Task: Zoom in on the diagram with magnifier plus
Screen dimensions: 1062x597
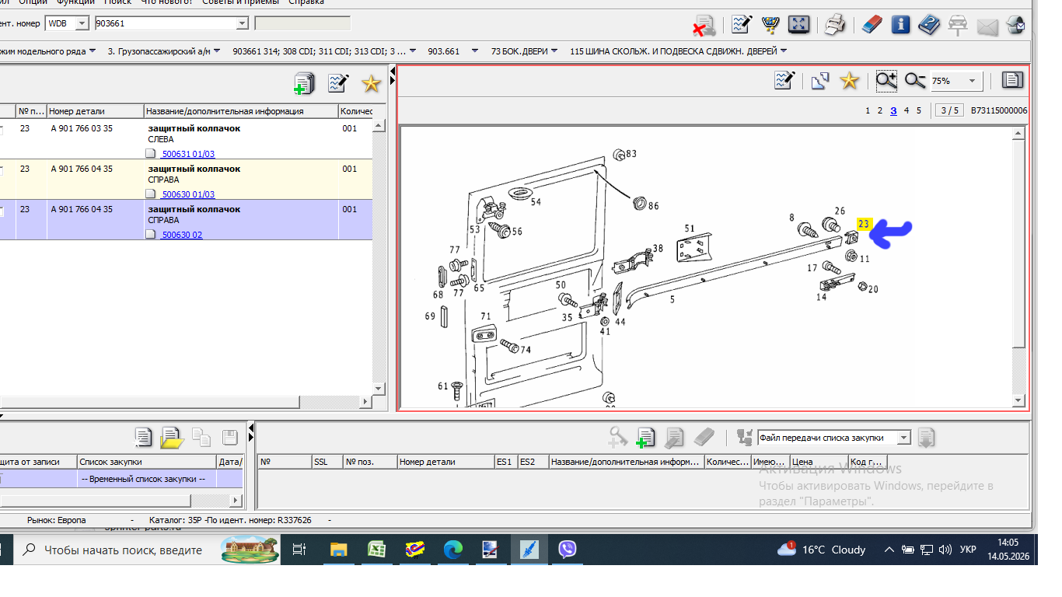Action: pyautogui.click(x=886, y=80)
